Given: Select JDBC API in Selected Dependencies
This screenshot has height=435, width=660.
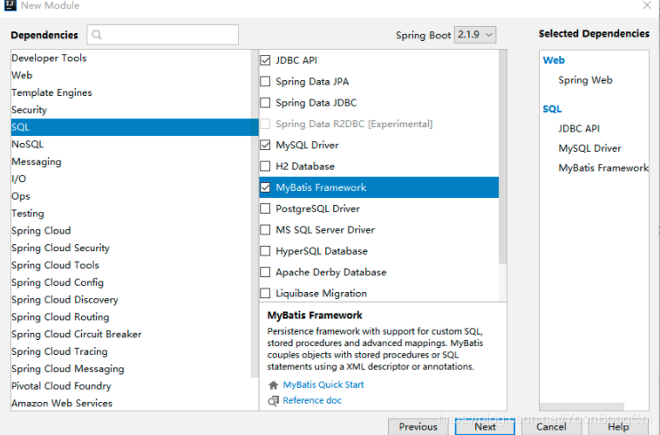Looking at the screenshot, I should click(x=579, y=128).
